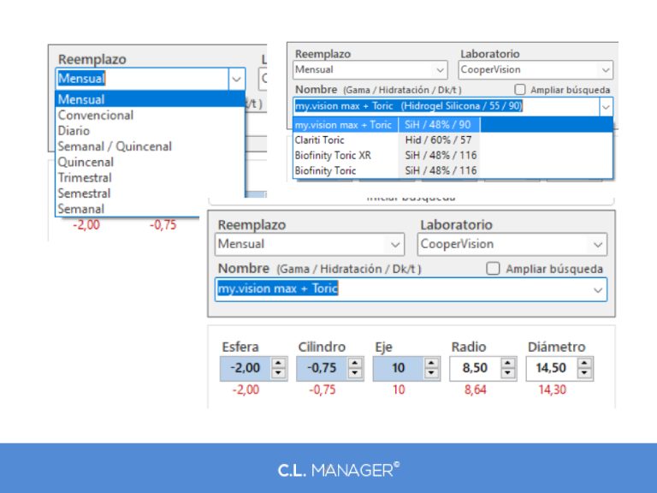This screenshot has width=657, height=493.
Task: Click the Radio stepper arrows
Action: click(x=508, y=369)
